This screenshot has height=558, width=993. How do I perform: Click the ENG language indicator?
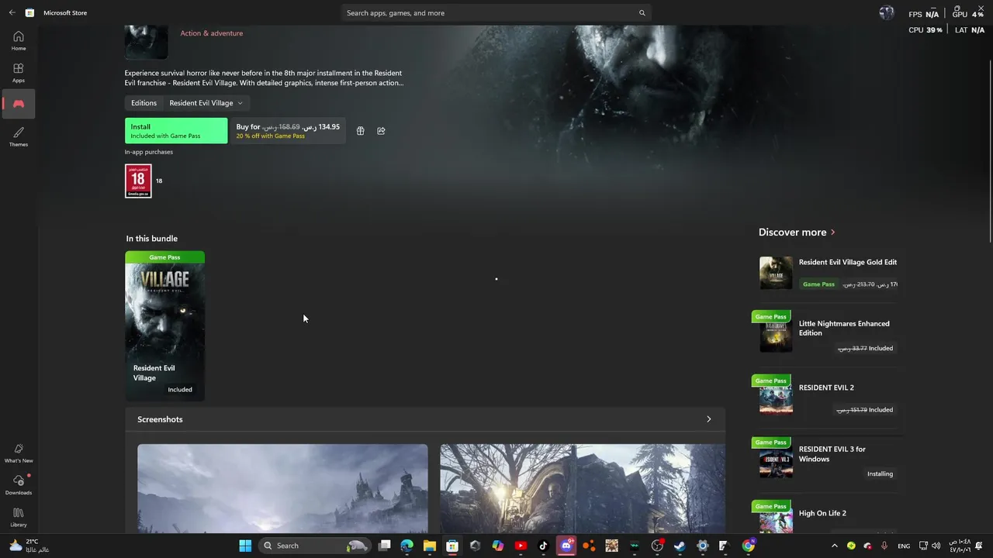pyautogui.click(x=904, y=546)
